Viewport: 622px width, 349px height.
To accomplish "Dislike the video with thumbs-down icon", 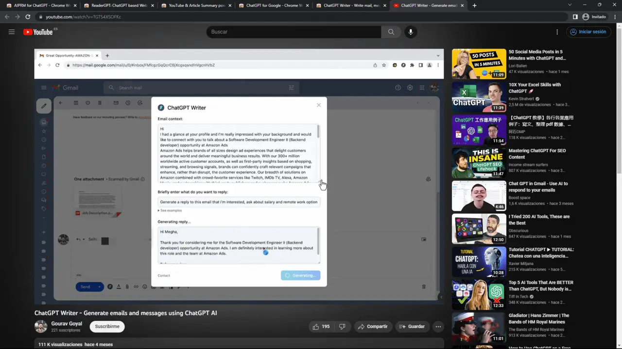I will pyautogui.click(x=342, y=327).
